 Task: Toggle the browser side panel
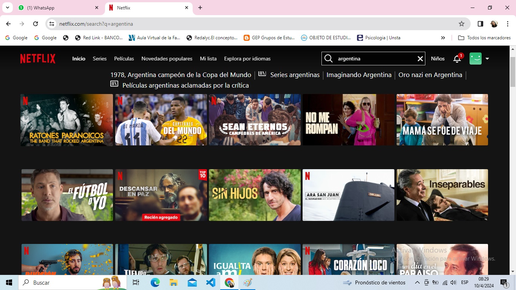pyautogui.click(x=480, y=24)
